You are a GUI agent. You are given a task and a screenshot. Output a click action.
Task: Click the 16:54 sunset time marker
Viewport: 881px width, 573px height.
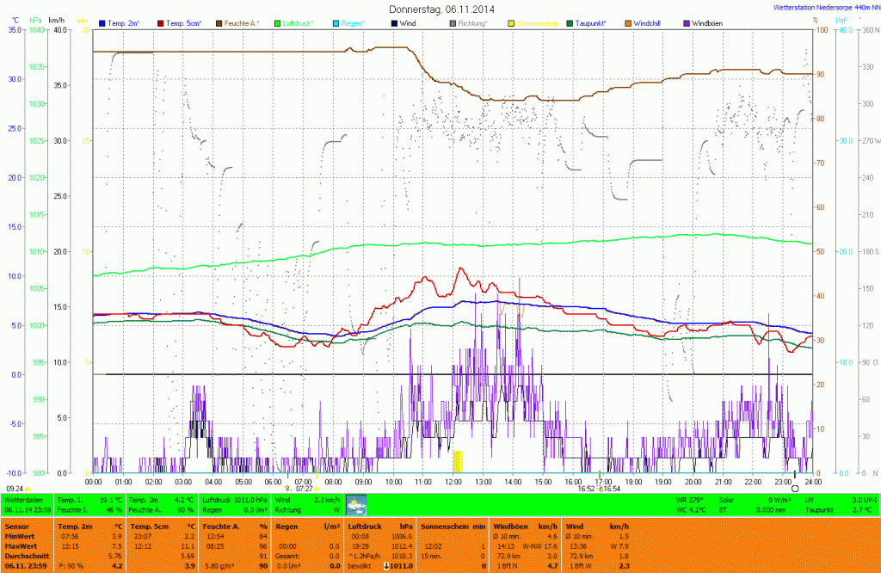[610, 489]
